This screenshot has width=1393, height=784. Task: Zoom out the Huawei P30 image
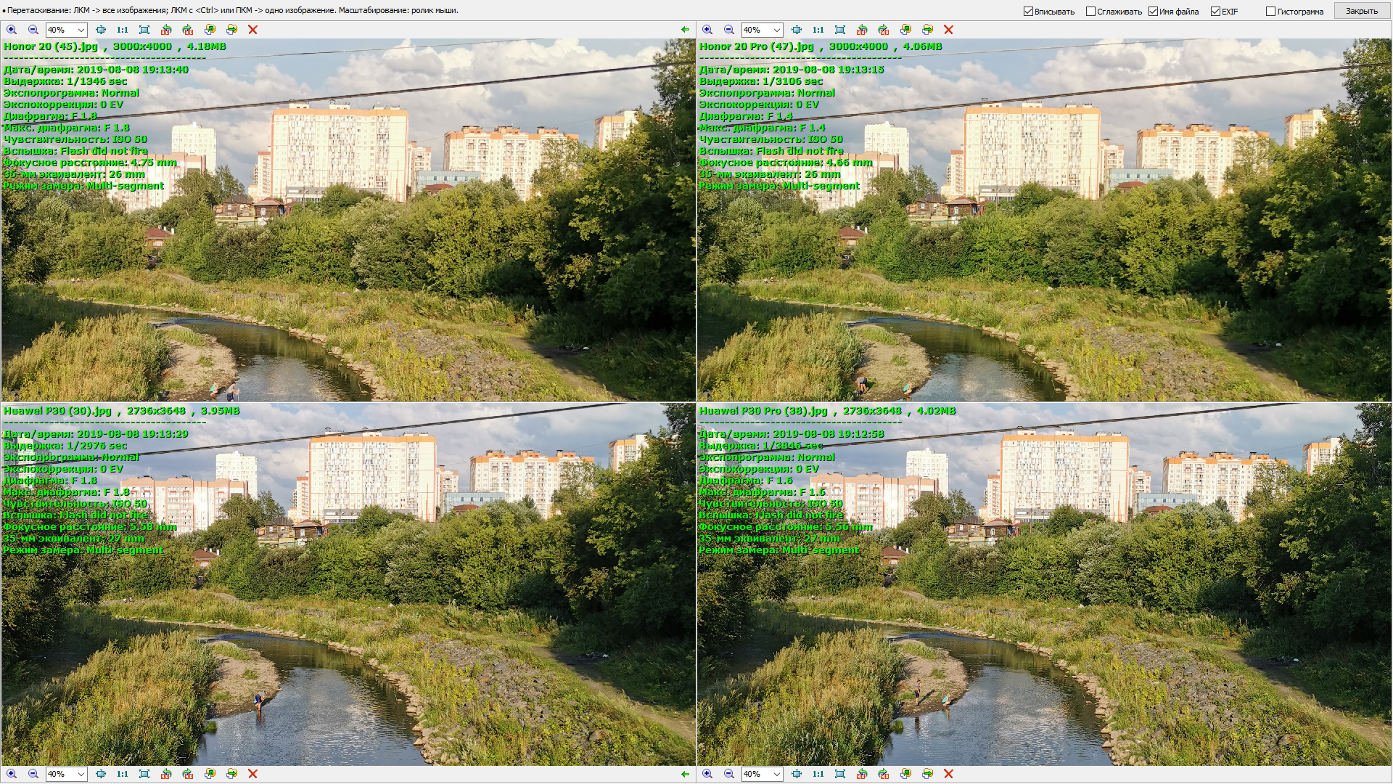point(33,774)
